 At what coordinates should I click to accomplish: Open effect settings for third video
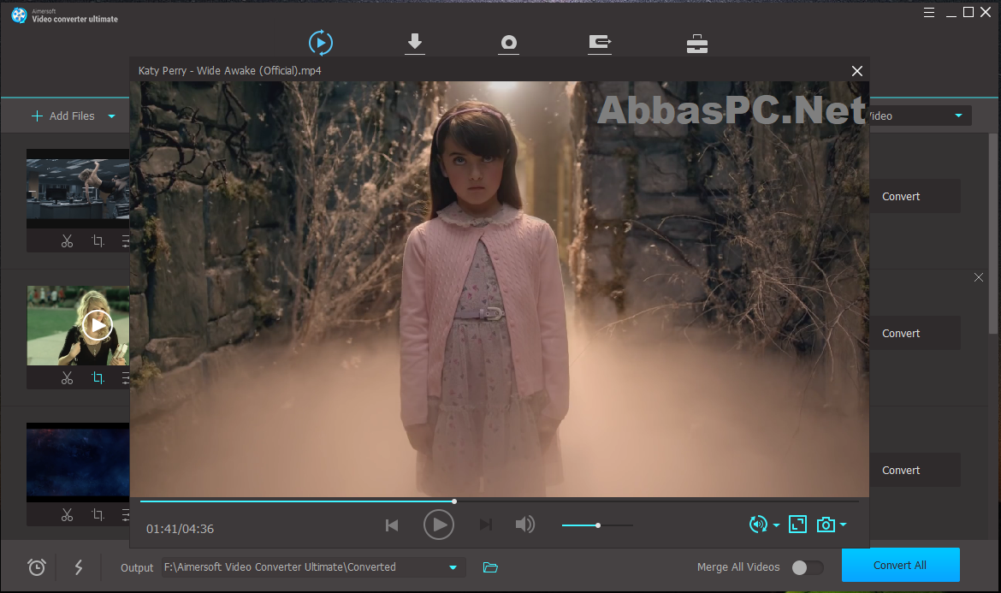126,514
